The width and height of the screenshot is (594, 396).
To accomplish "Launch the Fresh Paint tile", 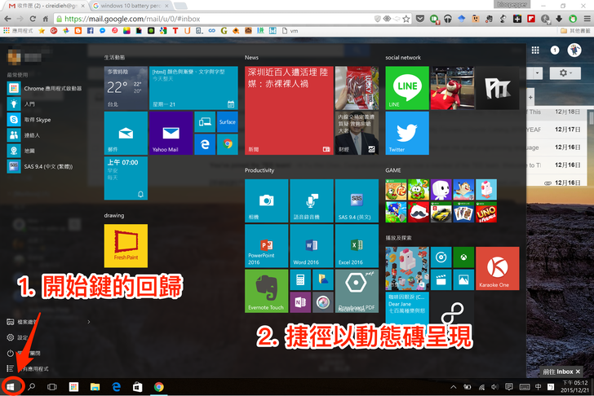I will pyautogui.click(x=126, y=246).
